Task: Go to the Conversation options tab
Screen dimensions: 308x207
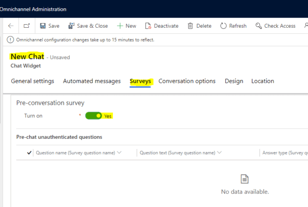Action: [187, 81]
